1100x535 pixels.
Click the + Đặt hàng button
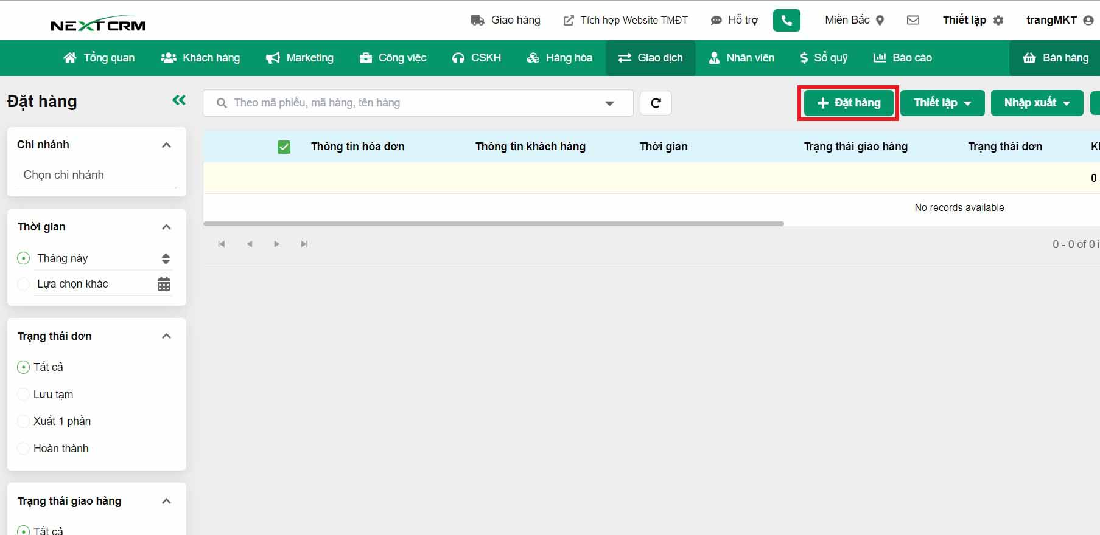849,103
